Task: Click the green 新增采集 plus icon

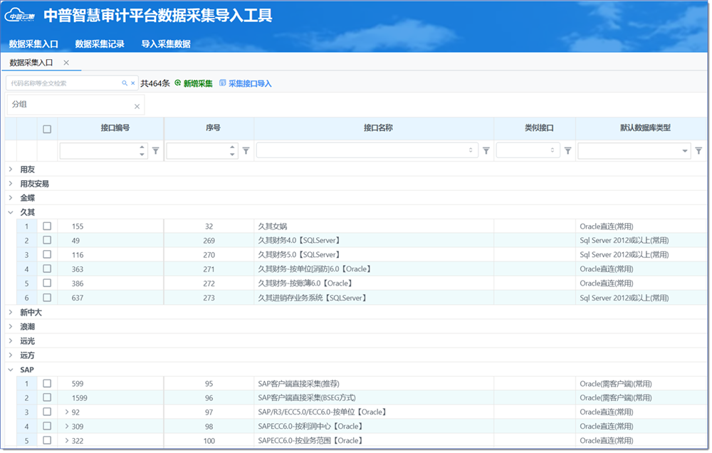Action: click(178, 83)
